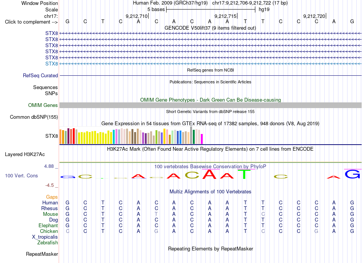
Task: Click the Scale track label
Action: 51,10
